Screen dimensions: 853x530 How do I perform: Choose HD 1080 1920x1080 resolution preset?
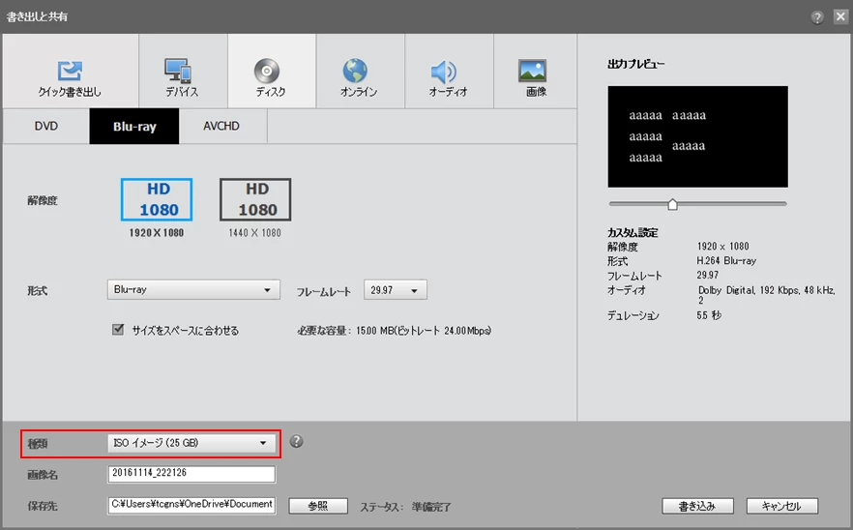[157, 199]
